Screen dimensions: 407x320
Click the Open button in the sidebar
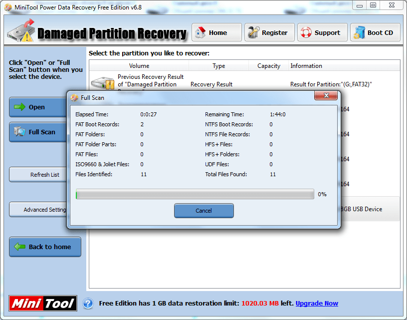(38, 107)
